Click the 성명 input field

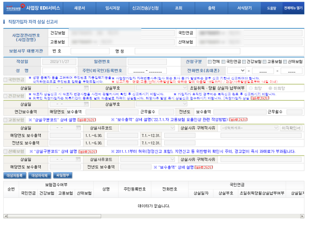(x=59, y=71)
